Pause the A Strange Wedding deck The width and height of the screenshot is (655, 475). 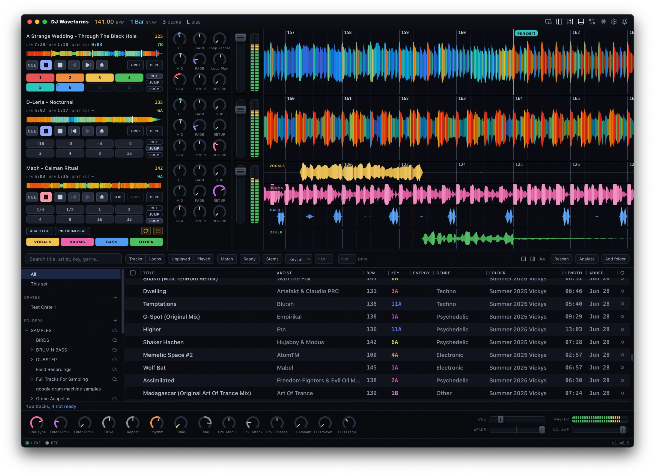tap(46, 65)
